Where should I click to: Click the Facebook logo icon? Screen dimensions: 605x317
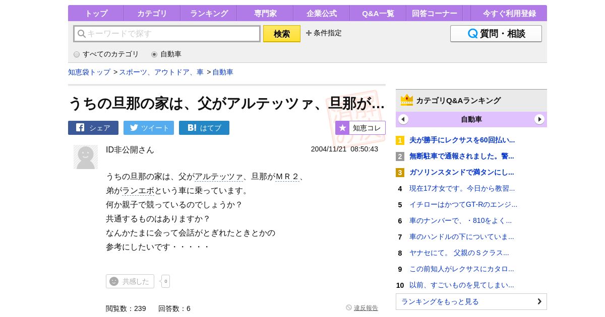[80, 127]
